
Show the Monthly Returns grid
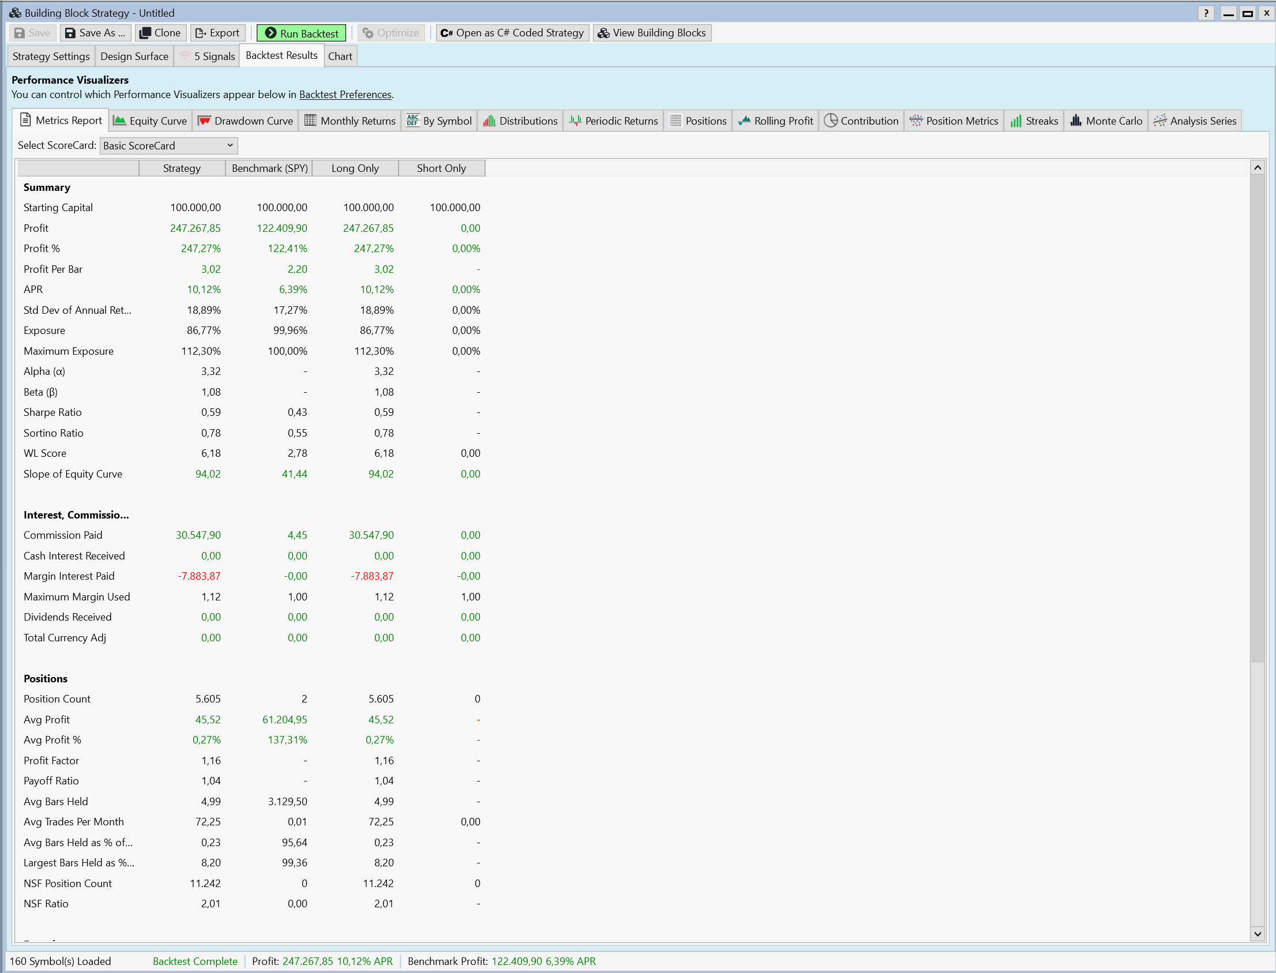[x=350, y=121]
